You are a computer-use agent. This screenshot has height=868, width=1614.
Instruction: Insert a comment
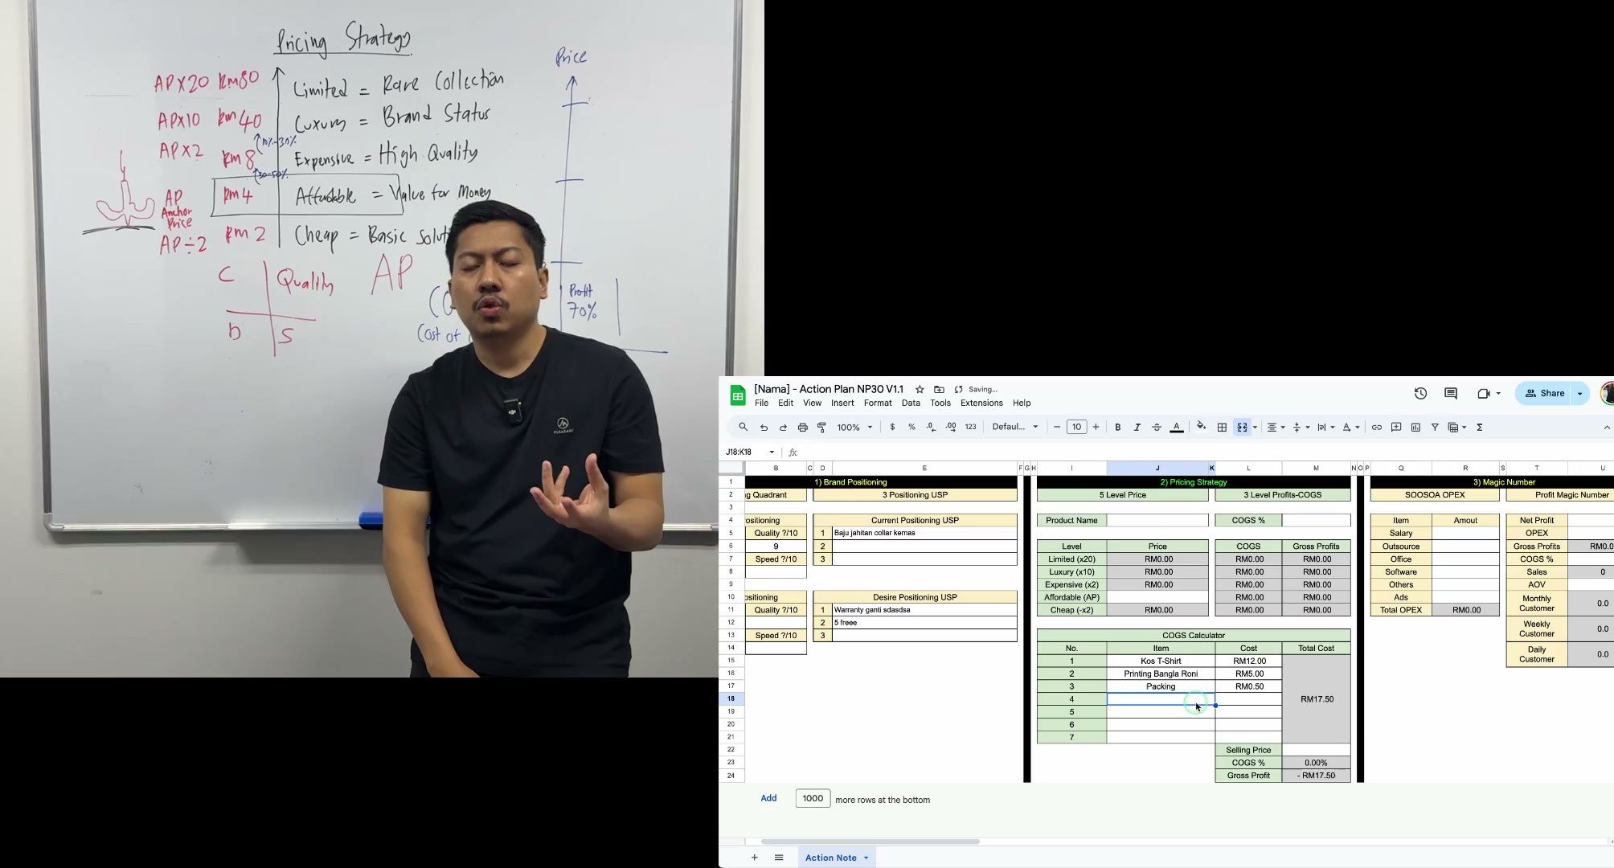pos(1396,428)
